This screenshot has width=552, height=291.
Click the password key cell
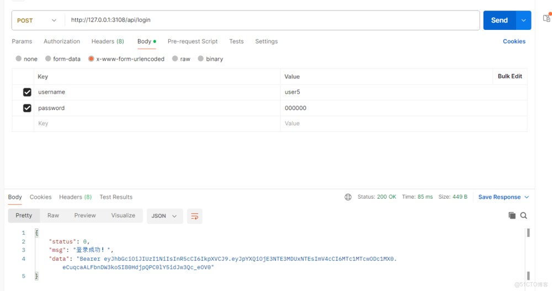(x=157, y=108)
